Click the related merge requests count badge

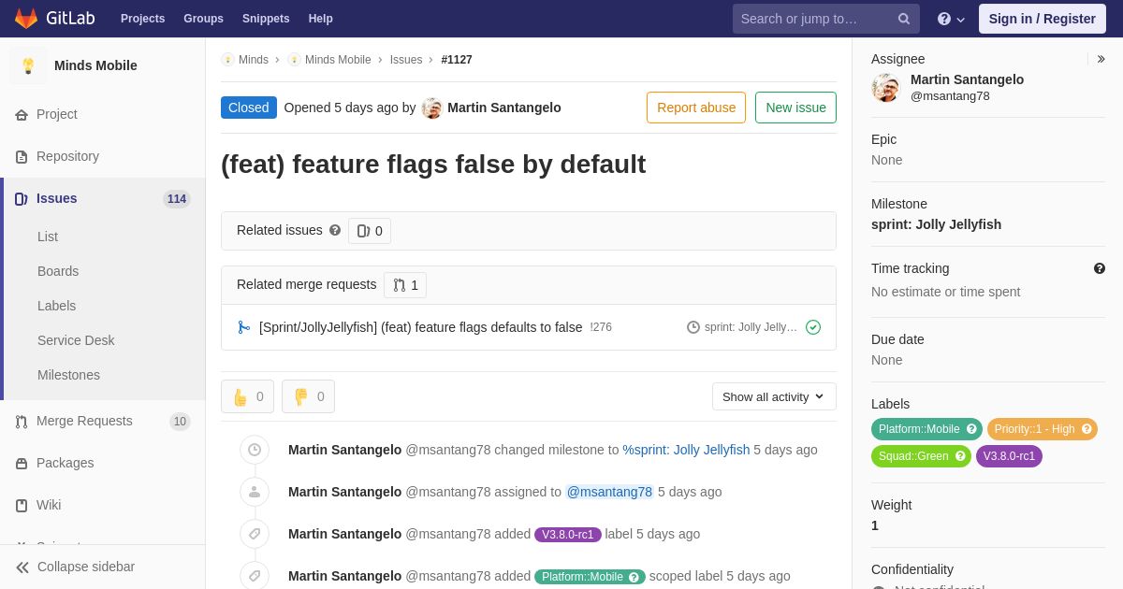[405, 285]
